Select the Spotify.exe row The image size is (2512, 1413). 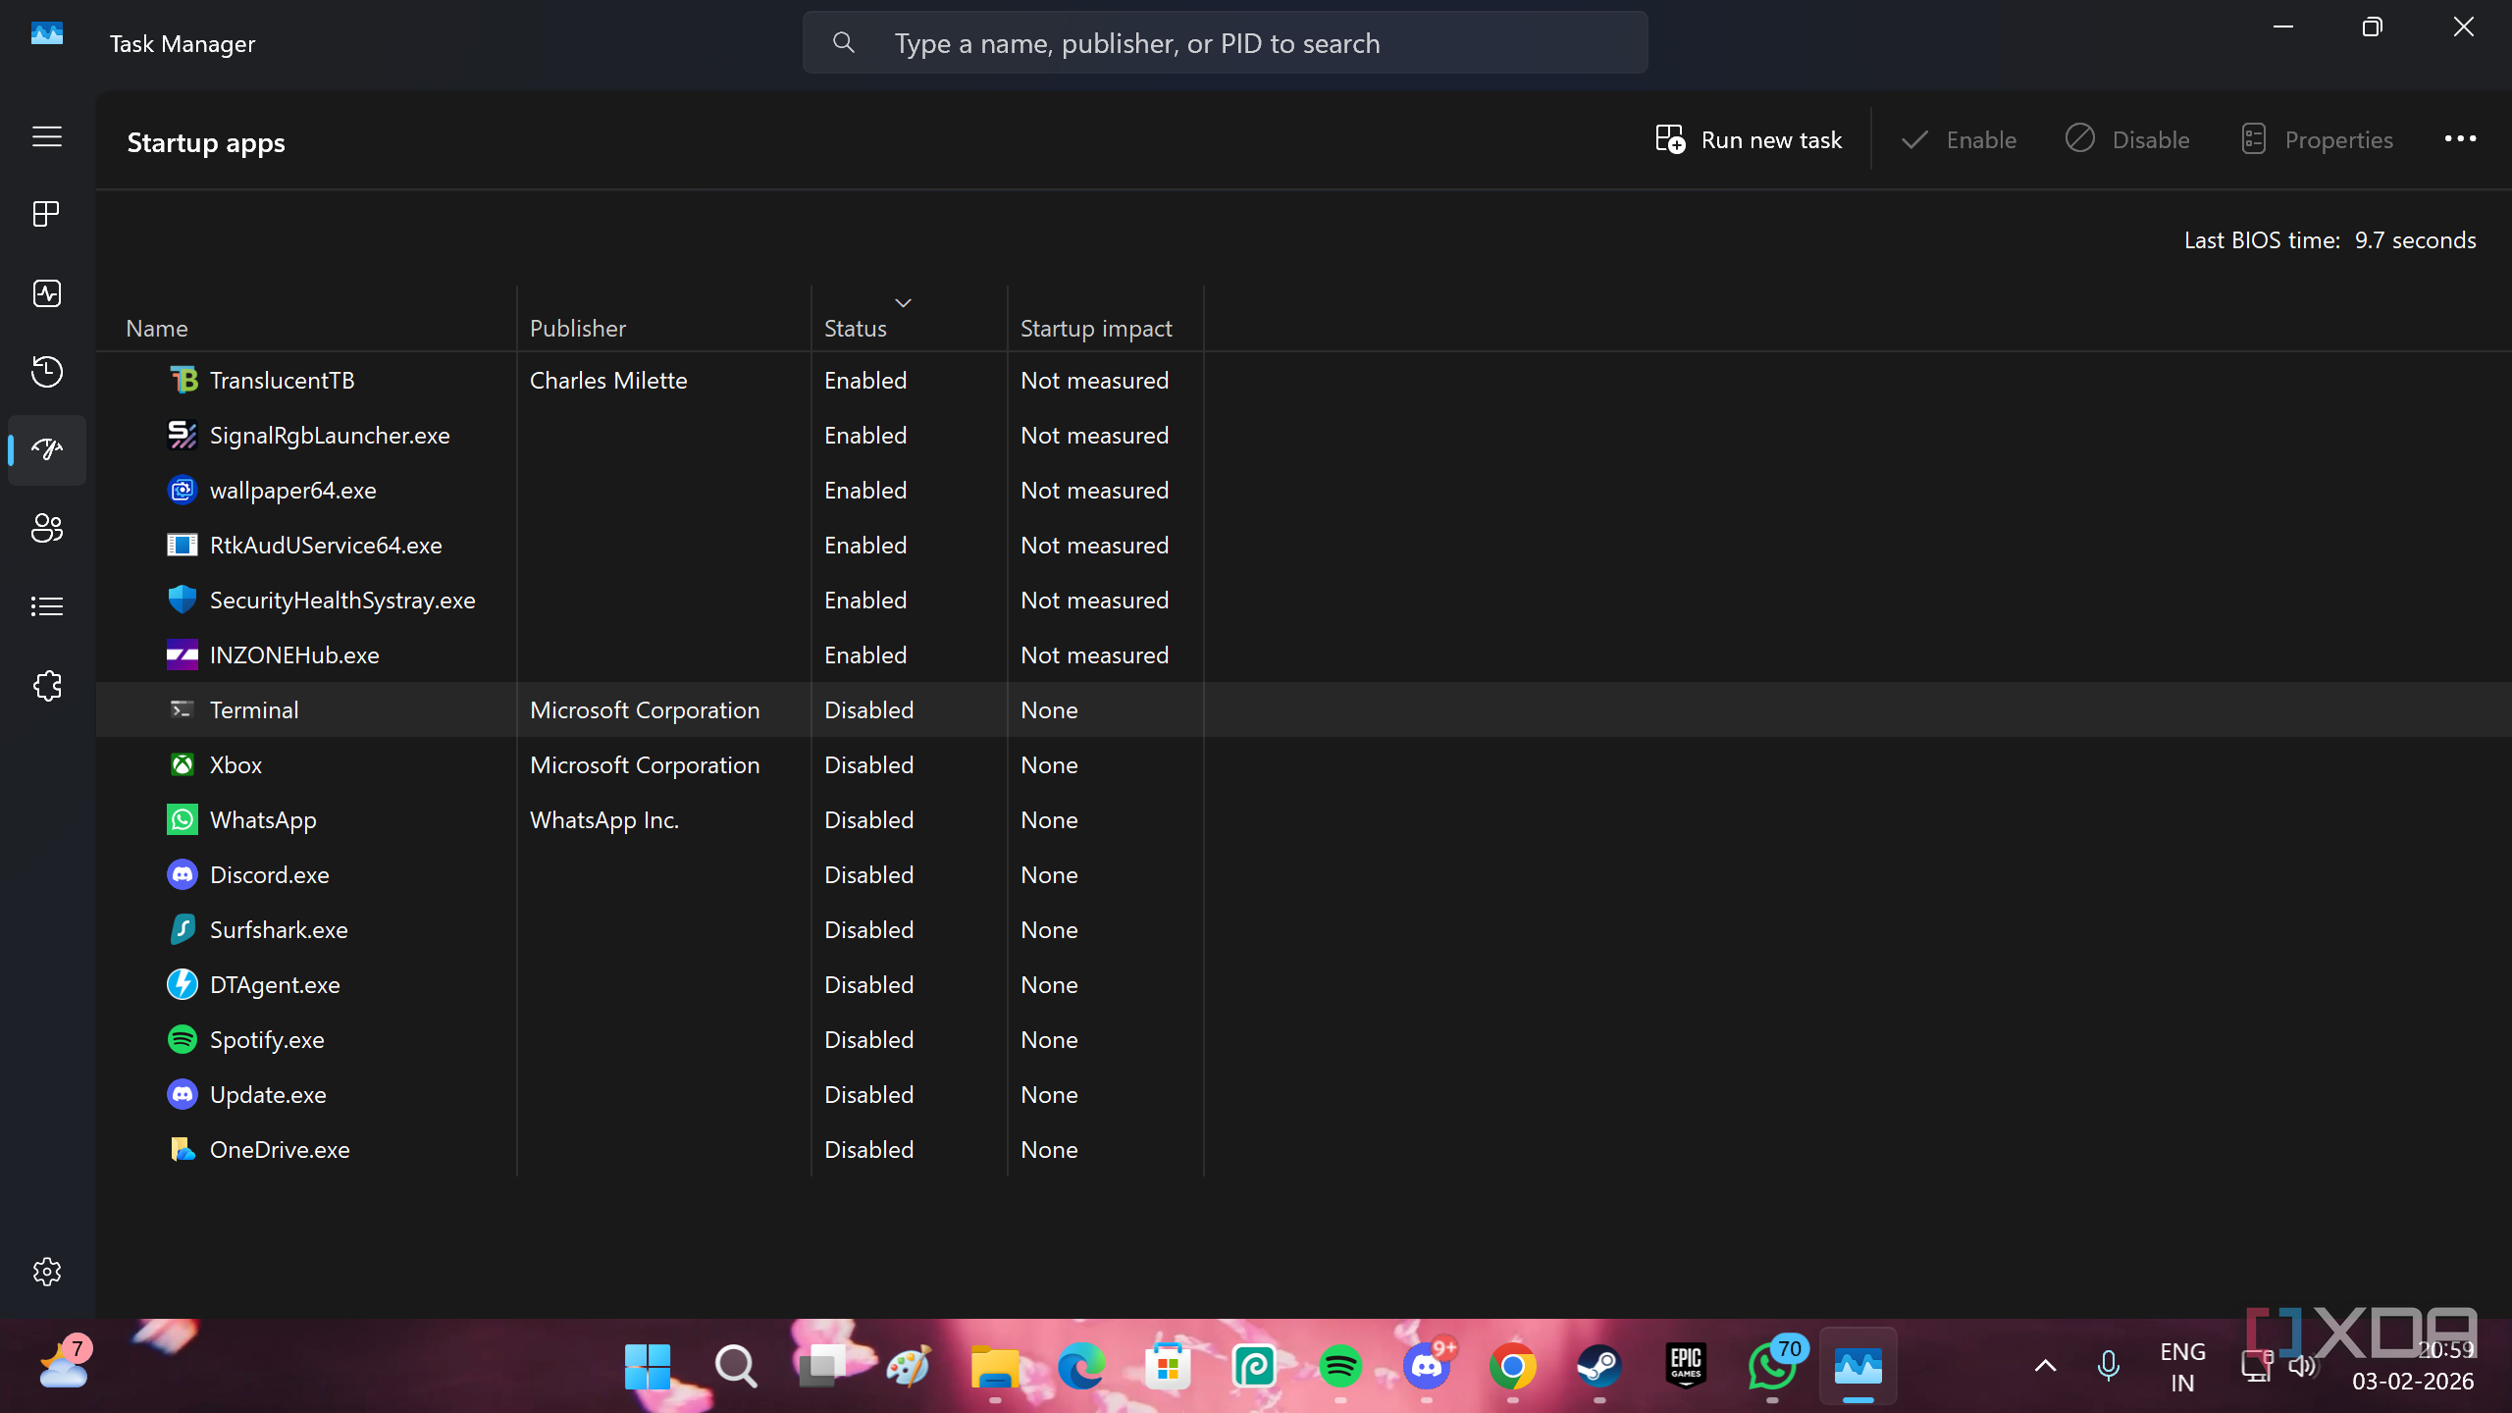1303,1039
